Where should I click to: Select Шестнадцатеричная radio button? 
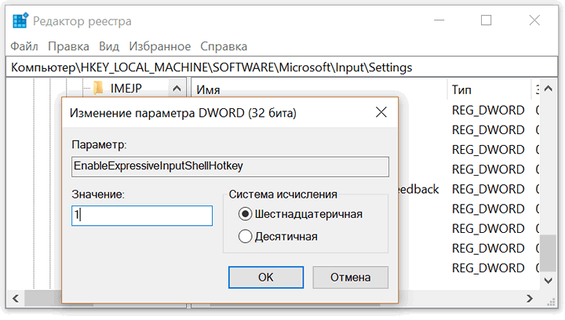pos(245,214)
